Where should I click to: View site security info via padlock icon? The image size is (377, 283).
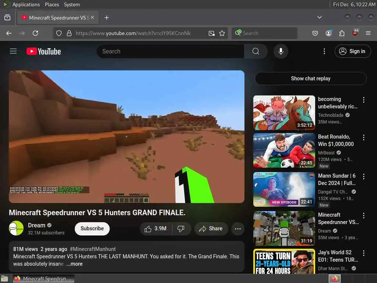(69, 33)
